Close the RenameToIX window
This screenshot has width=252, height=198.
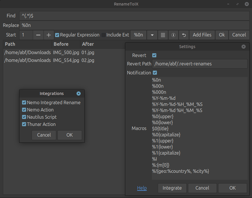click(247, 4)
